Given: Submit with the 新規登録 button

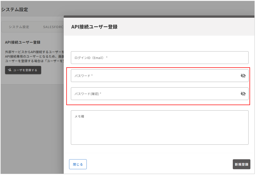Looking at the screenshot, I should tap(241, 164).
